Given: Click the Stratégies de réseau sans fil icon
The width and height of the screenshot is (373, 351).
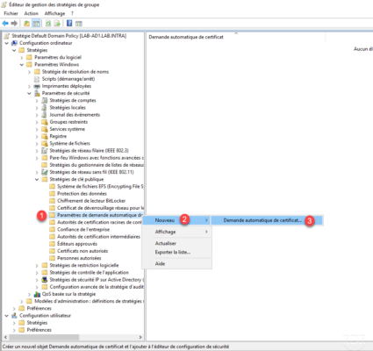Looking at the screenshot, I should click(x=45, y=172).
